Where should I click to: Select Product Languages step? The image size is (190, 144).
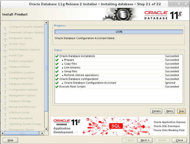[x=21, y=61]
